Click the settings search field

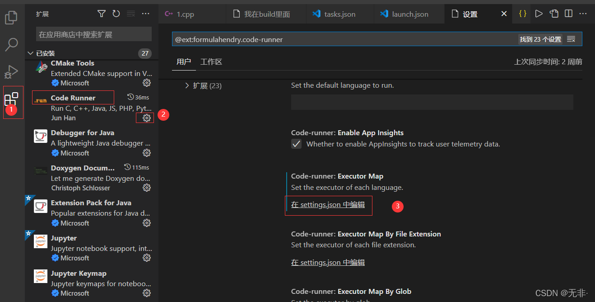(377, 39)
